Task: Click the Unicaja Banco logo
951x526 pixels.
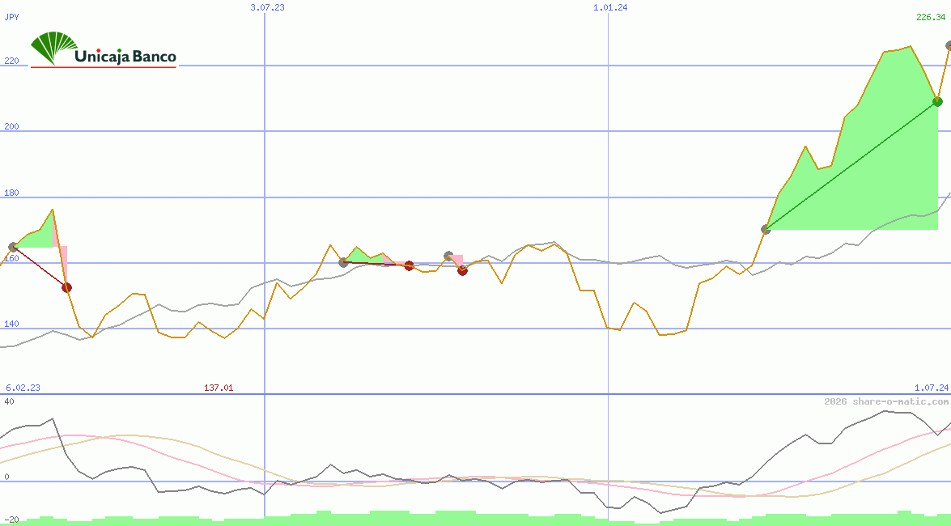Action: click(103, 50)
